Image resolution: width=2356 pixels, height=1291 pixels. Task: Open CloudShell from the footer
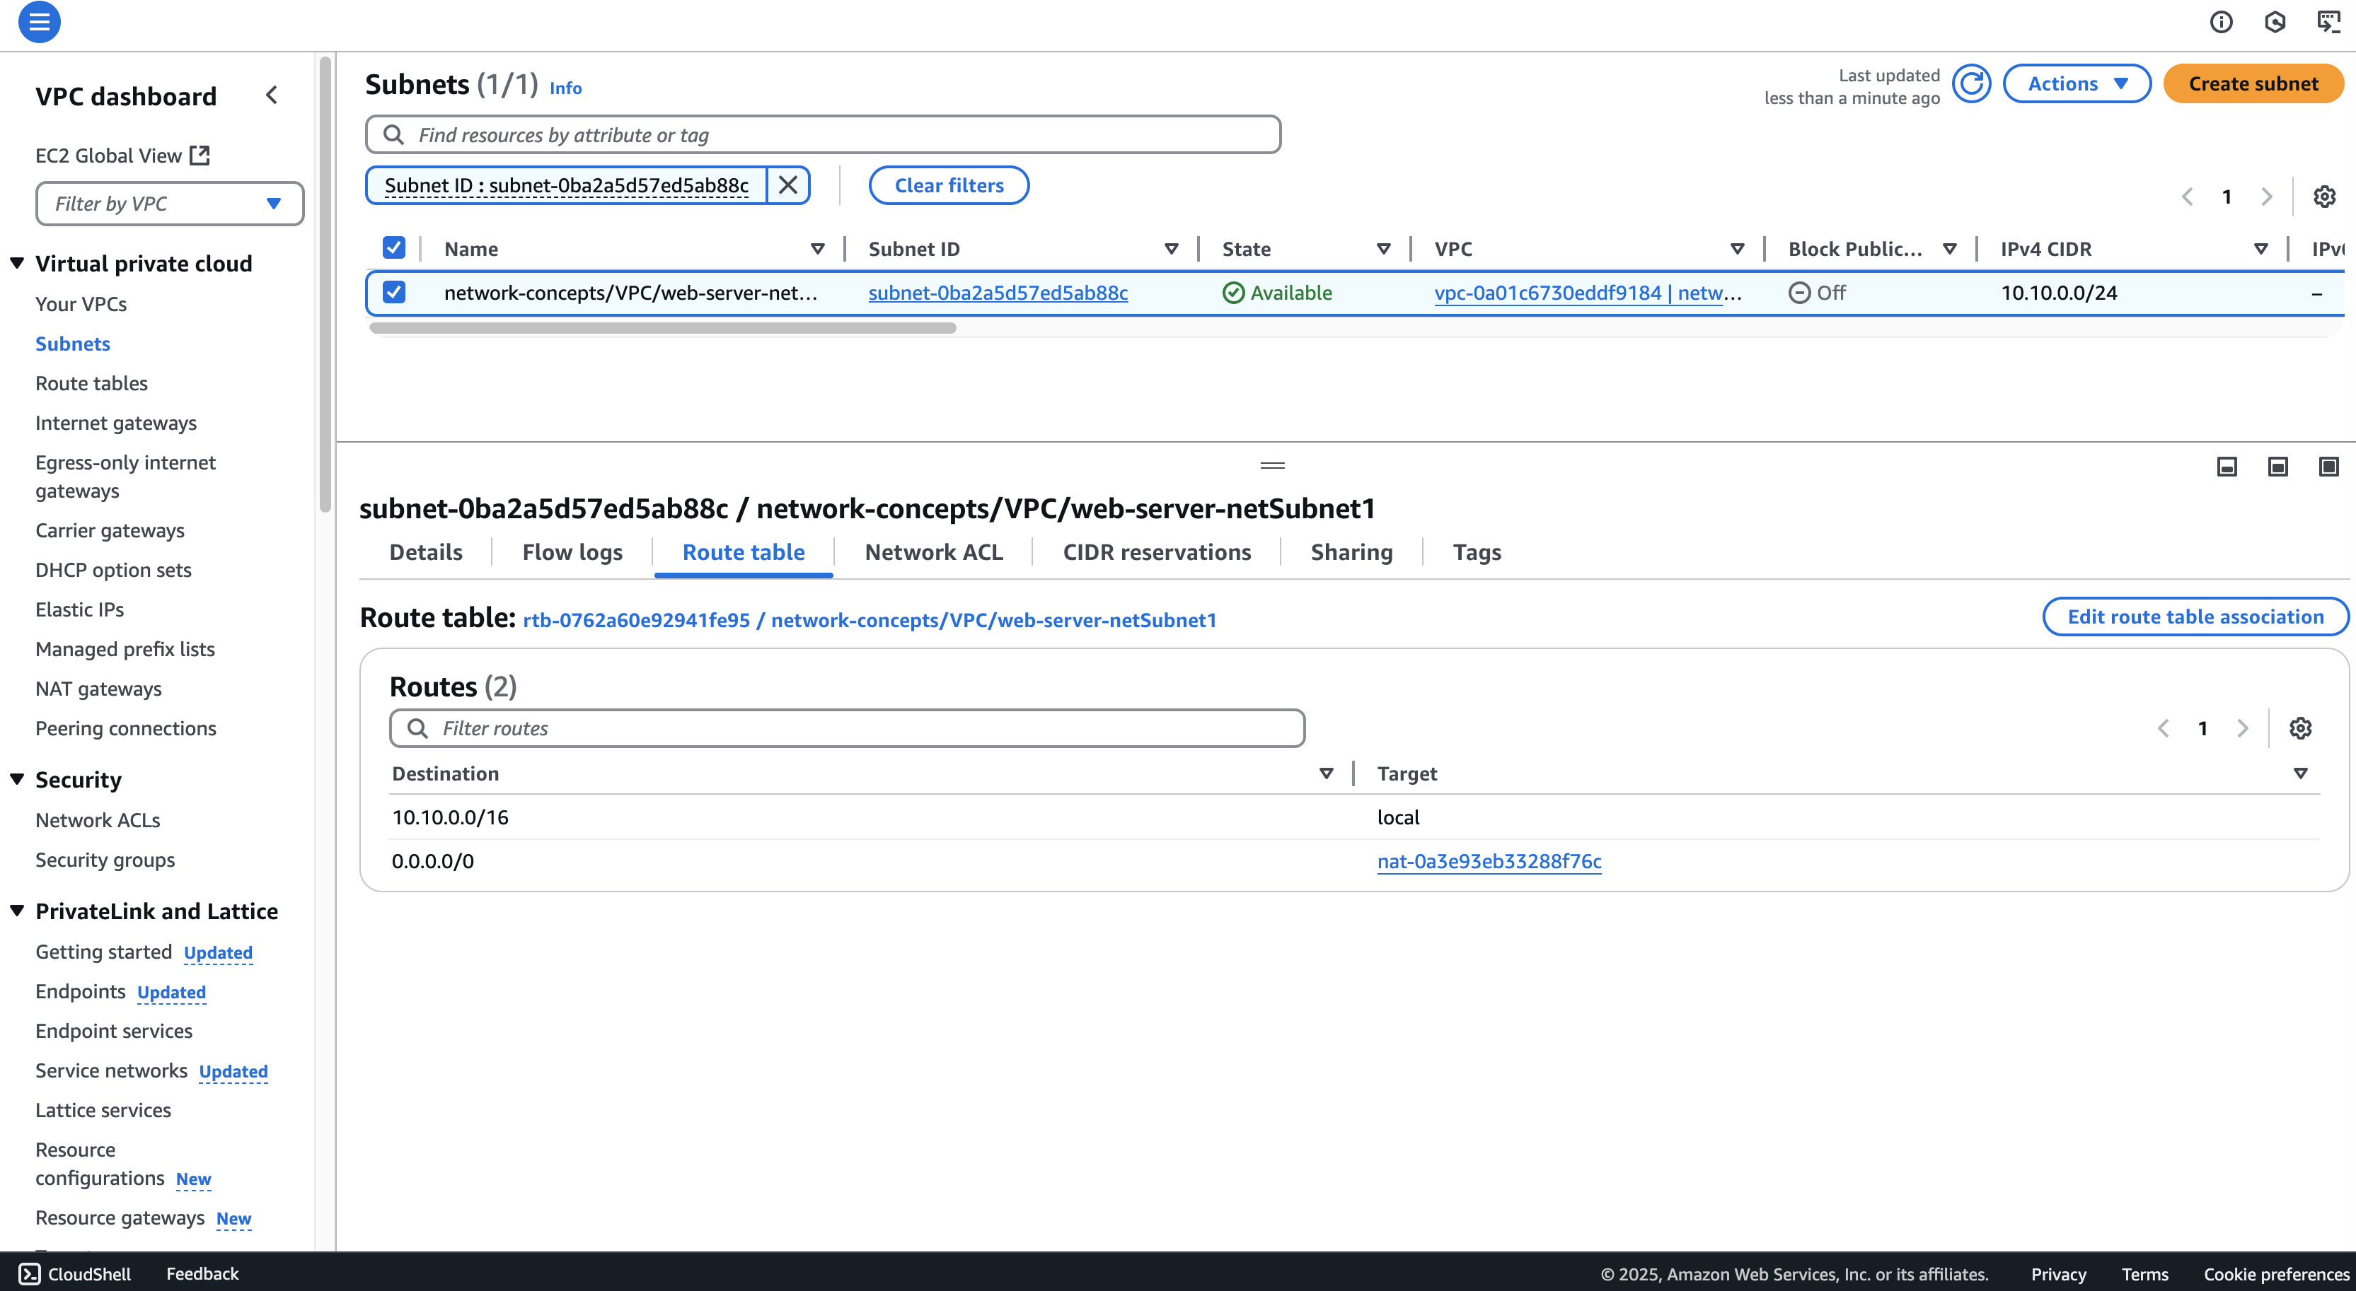pyautogui.click(x=75, y=1273)
